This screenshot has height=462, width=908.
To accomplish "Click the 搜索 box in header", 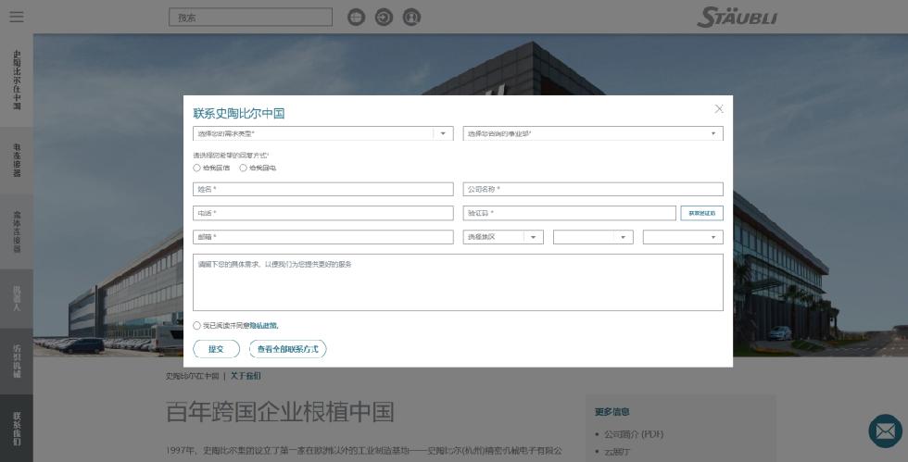I will (251, 18).
